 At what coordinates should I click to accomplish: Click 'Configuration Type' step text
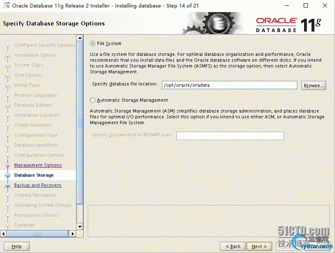point(36,135)
